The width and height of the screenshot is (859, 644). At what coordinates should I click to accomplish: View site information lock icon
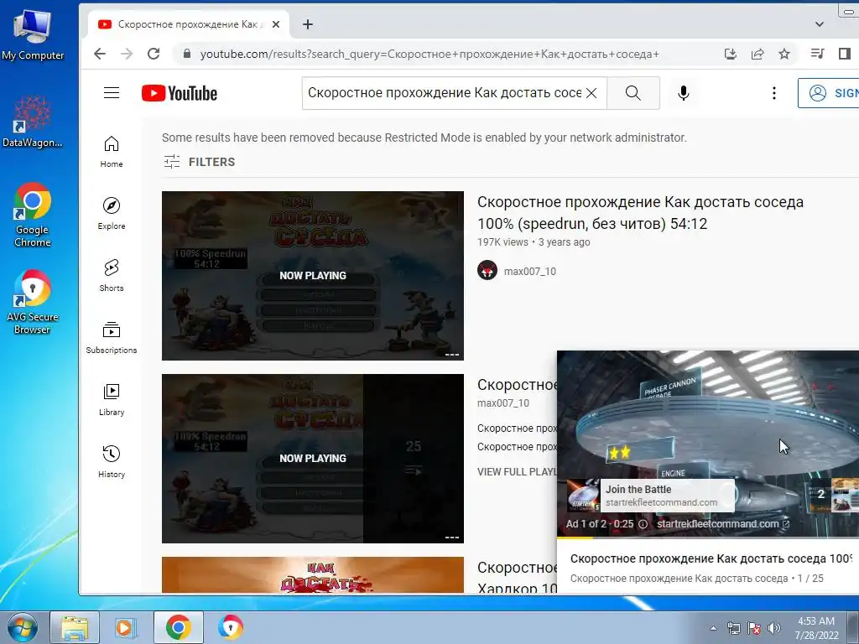pyautogui.click(x=187, y=54)
